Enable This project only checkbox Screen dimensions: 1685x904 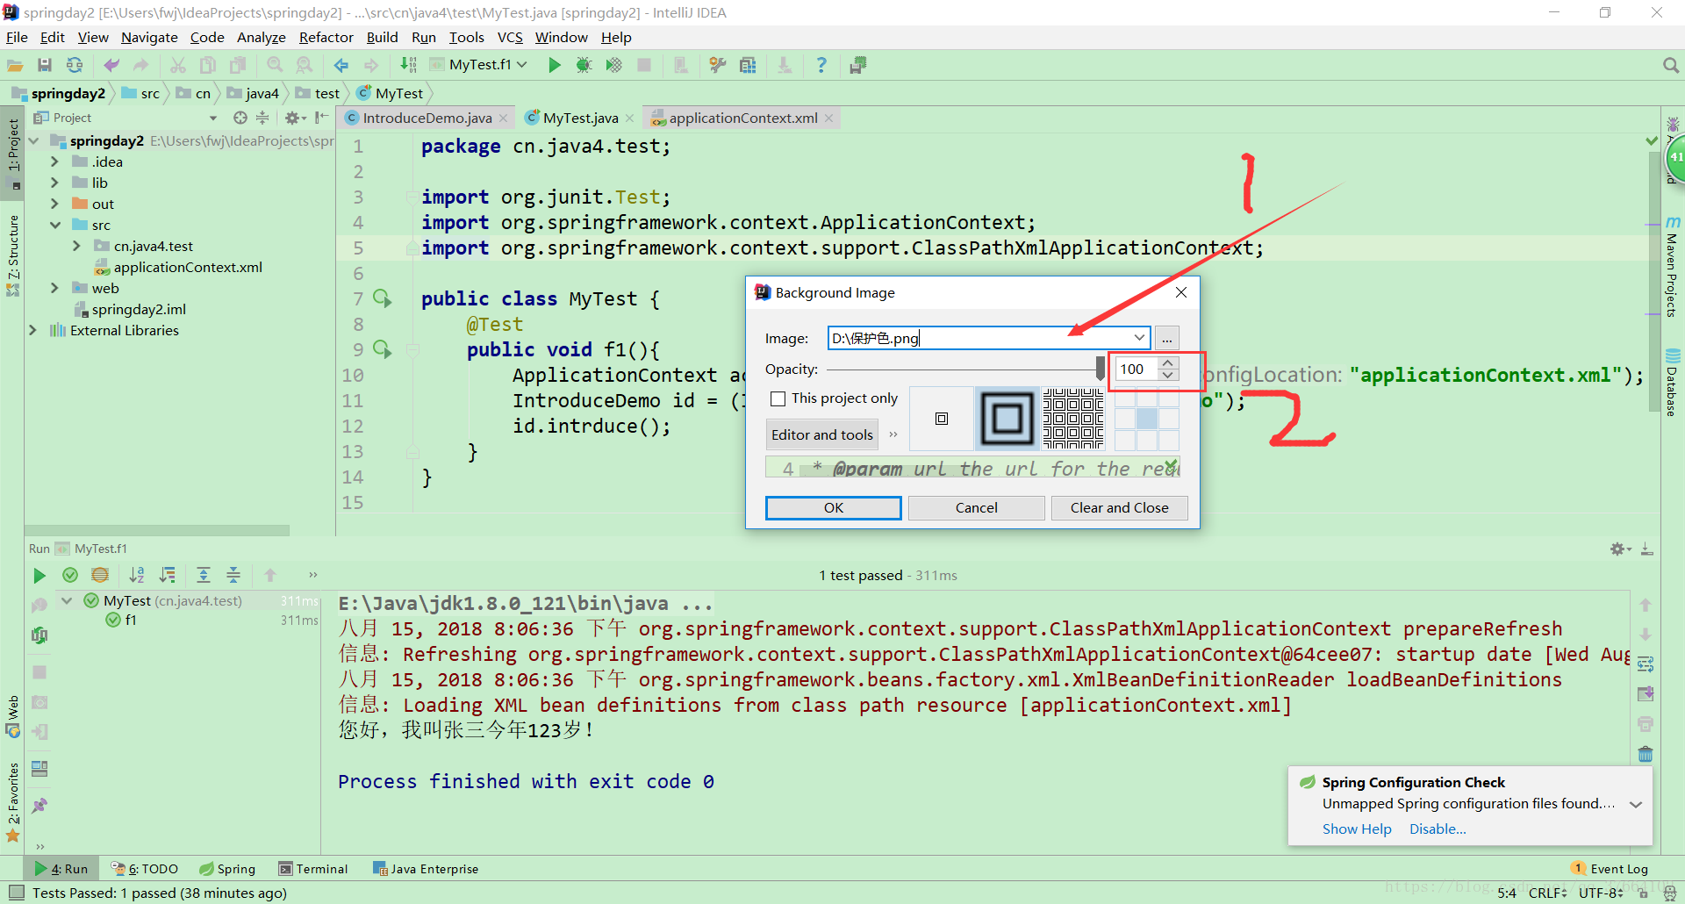(778, 398)
